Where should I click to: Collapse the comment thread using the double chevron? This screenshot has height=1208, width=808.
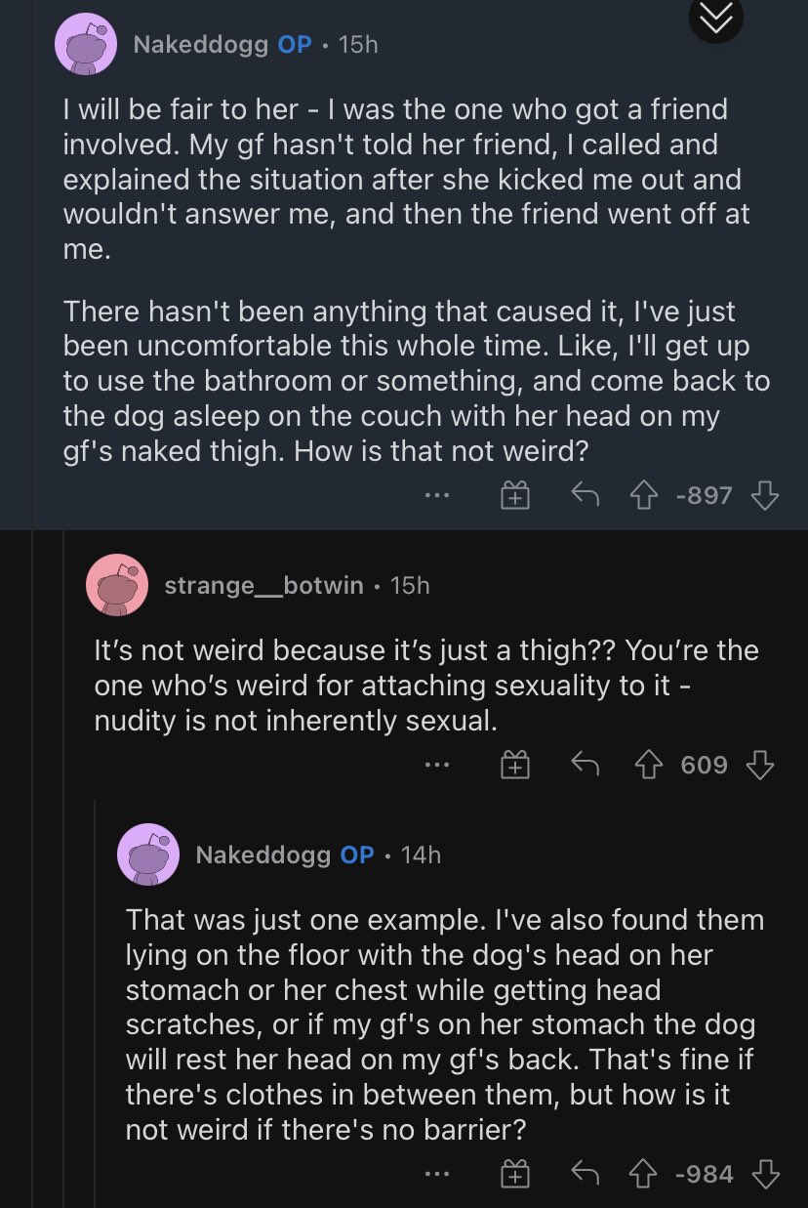(x=715, y=20)
